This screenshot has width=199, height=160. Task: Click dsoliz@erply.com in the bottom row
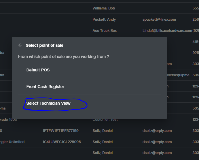click(157, 153)
